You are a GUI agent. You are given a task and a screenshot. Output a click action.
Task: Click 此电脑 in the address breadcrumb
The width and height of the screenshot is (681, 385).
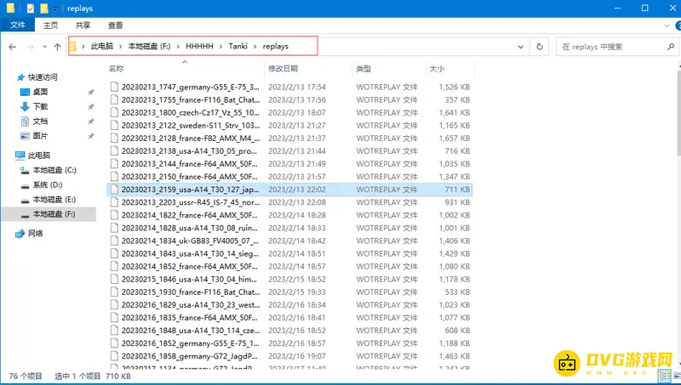pos(102,46)
